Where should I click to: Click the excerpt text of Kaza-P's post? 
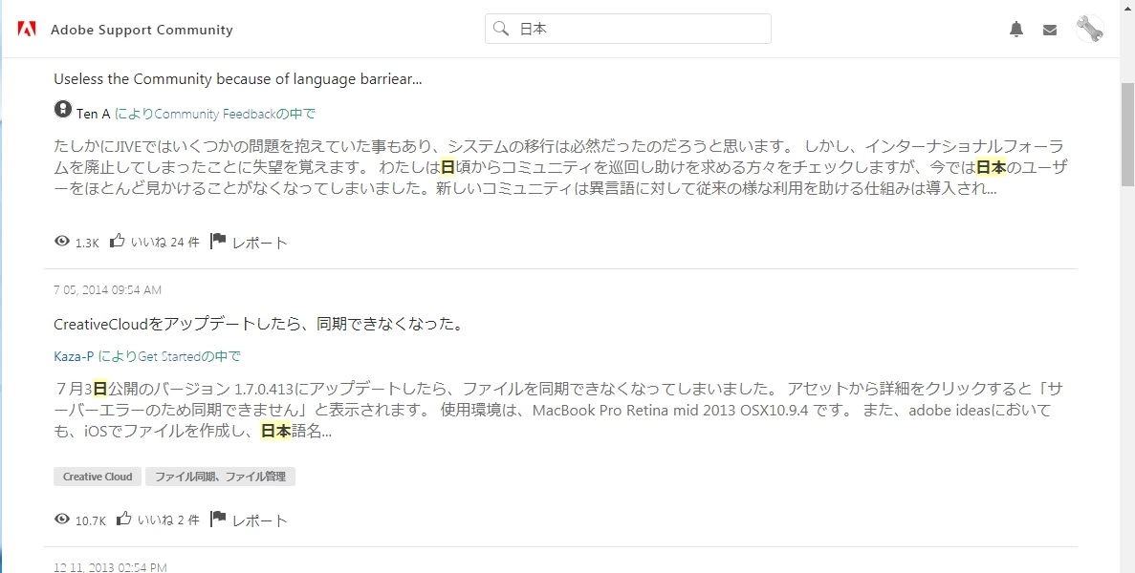point(560,411)
